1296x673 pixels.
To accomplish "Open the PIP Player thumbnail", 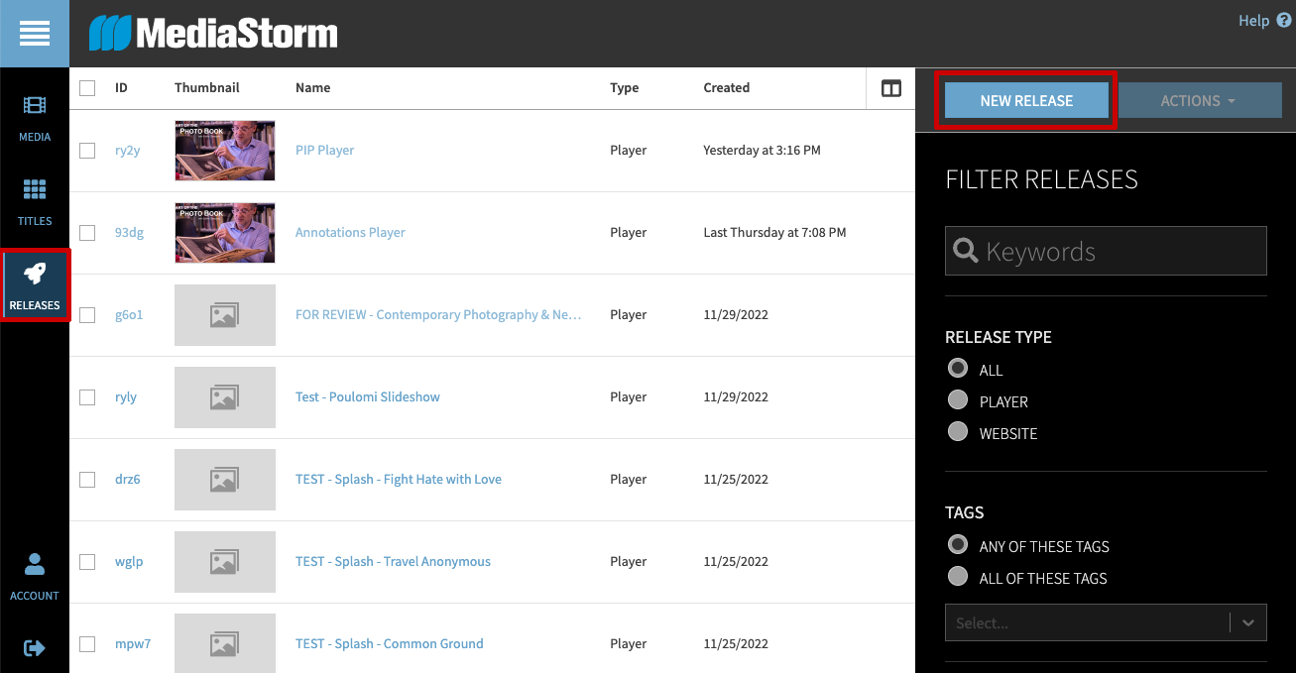I will [x=224, y=151].
